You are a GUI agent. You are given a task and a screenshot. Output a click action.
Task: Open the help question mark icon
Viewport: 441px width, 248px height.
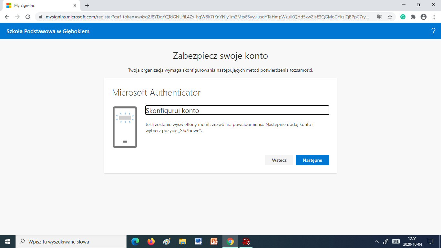click(x=433, y=31)
